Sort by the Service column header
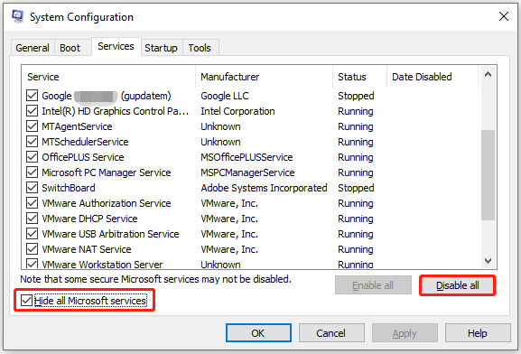Image resolution: width=521 pixels, height=354 pixels. click(x=108, y=77)
